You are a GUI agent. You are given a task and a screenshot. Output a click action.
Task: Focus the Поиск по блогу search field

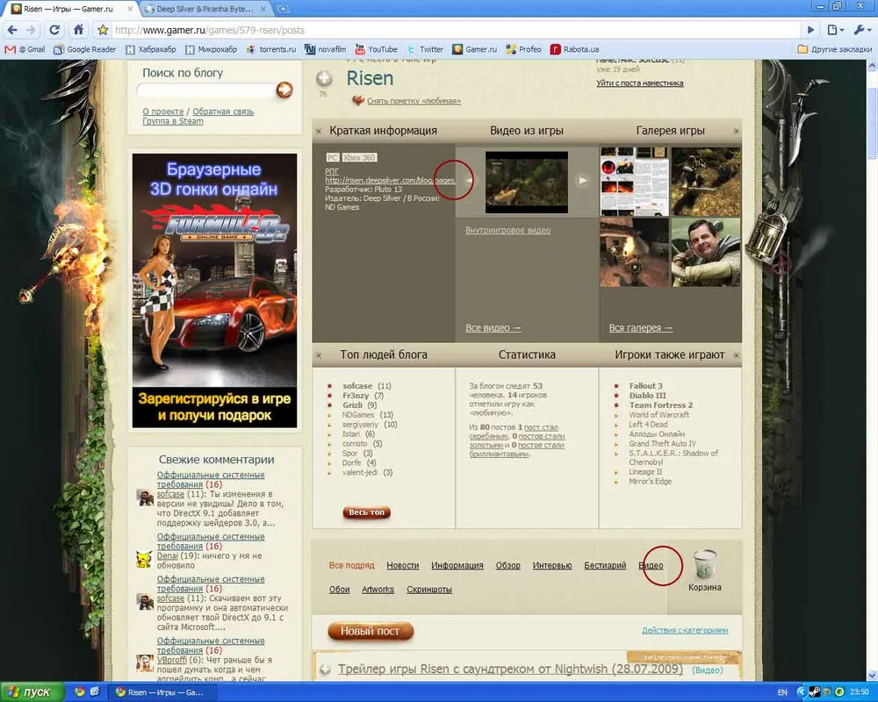[205, 90]
